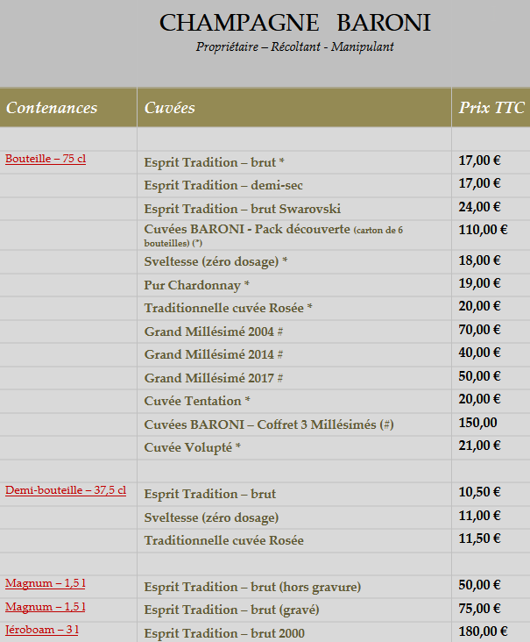
Task: Click the "11,50 €" half-bottle Rosée price
Action: [479, 539]
